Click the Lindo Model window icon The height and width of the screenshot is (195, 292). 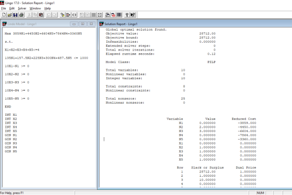pyautogui.click(x=5, y=24)
